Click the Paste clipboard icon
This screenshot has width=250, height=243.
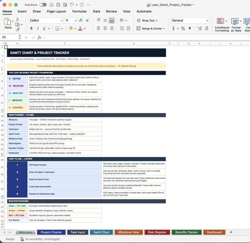click(x=7, y=21)
